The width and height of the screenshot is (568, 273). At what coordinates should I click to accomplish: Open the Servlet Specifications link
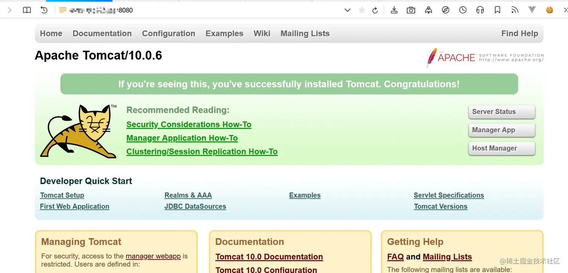449,195
